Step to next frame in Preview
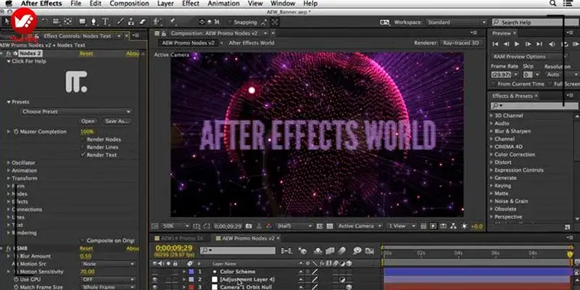This screenshot has width=580, height=290. pyautogui.click(x=529, y=44)
